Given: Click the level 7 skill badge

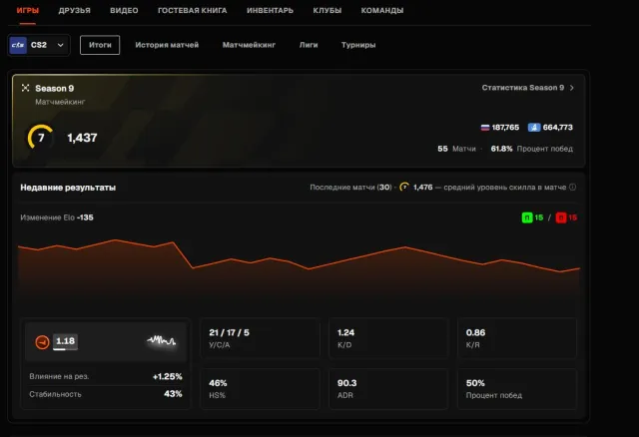Looking at the screenshot, I should click(41, 138).
